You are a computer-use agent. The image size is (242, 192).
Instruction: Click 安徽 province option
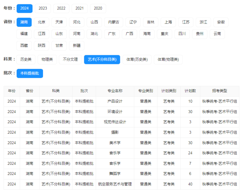[221, 22]
